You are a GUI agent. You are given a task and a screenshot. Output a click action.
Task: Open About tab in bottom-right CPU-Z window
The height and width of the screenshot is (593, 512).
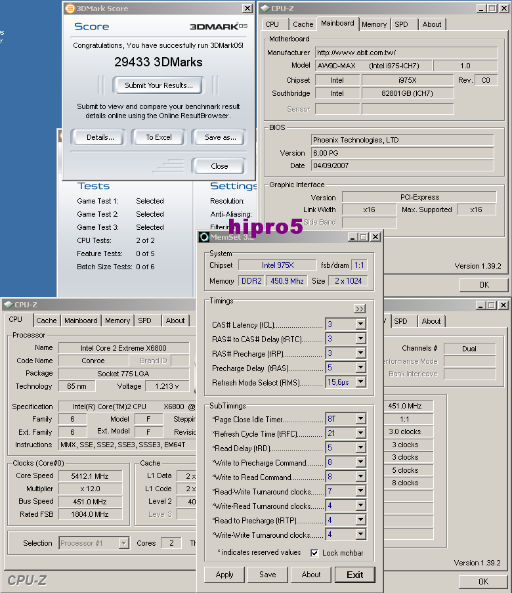pyautogui.click(x=431, y=321)
